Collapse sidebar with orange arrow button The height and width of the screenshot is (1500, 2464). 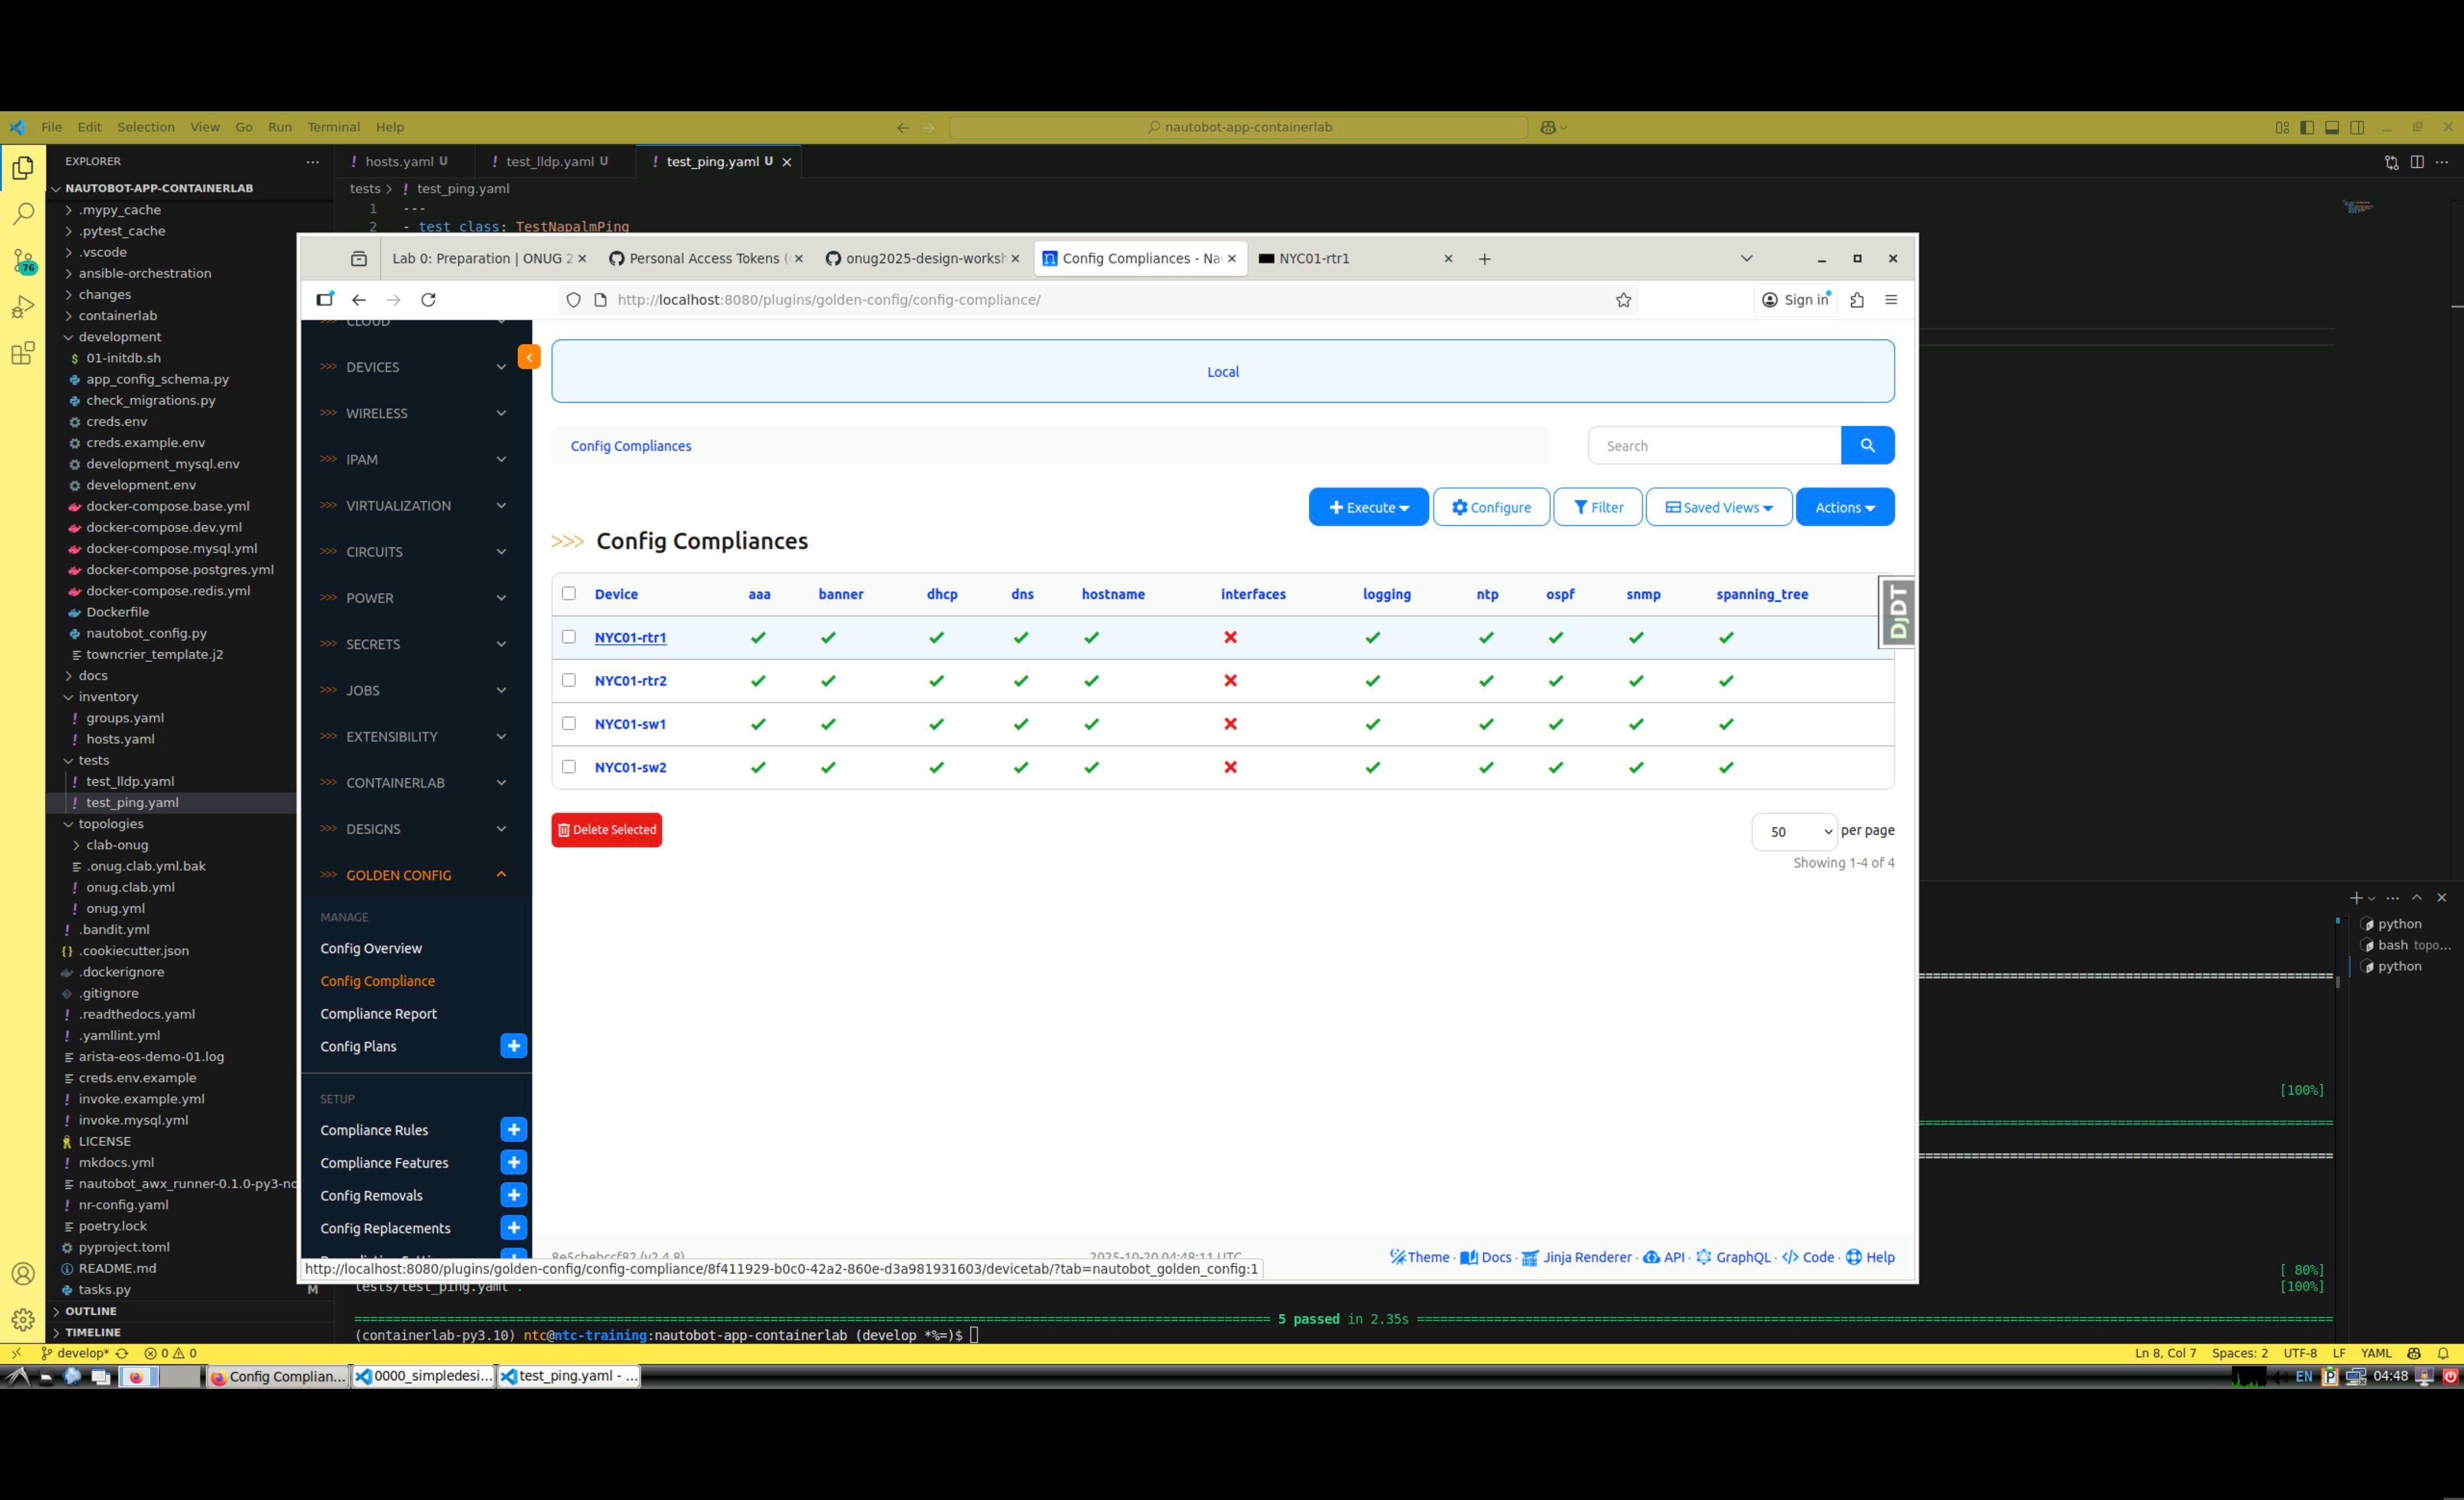coord(529,357)
